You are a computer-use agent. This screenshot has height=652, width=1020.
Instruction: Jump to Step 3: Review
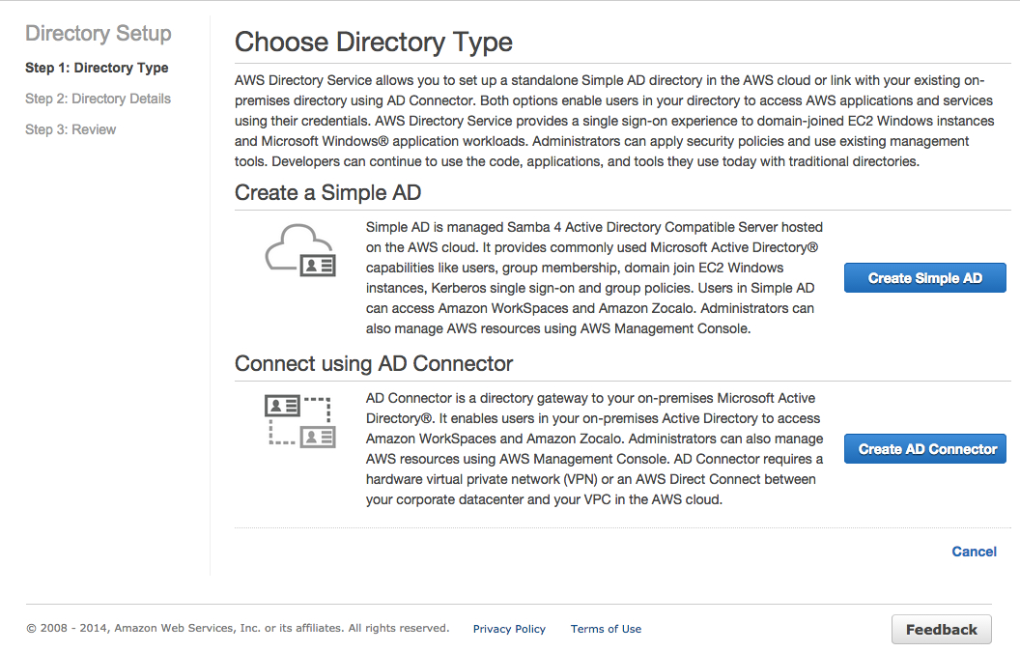point(71,128)
